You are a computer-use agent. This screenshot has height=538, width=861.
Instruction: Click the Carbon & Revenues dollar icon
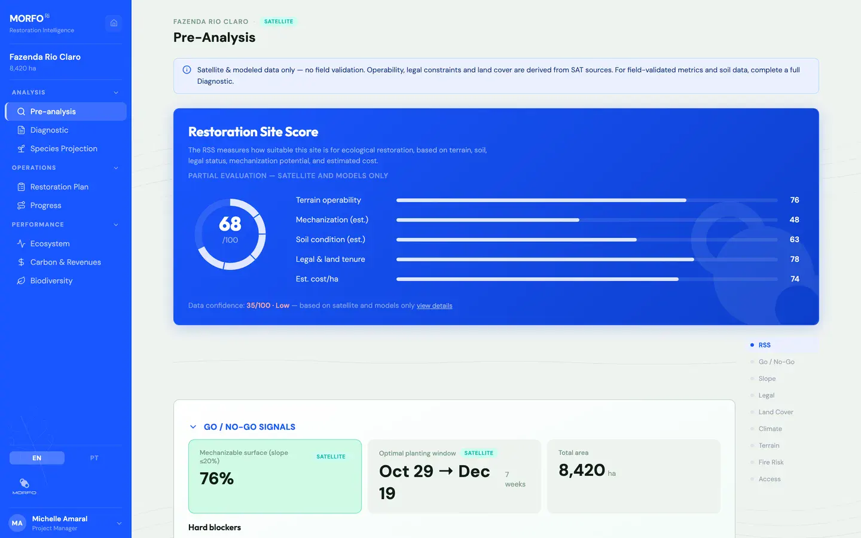pyautogui.click(x=21, y=262)
